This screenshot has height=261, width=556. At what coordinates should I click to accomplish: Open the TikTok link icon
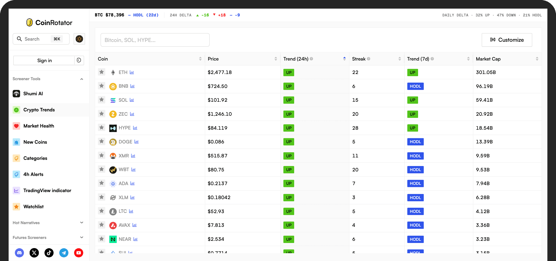click(x=49, y=253)
